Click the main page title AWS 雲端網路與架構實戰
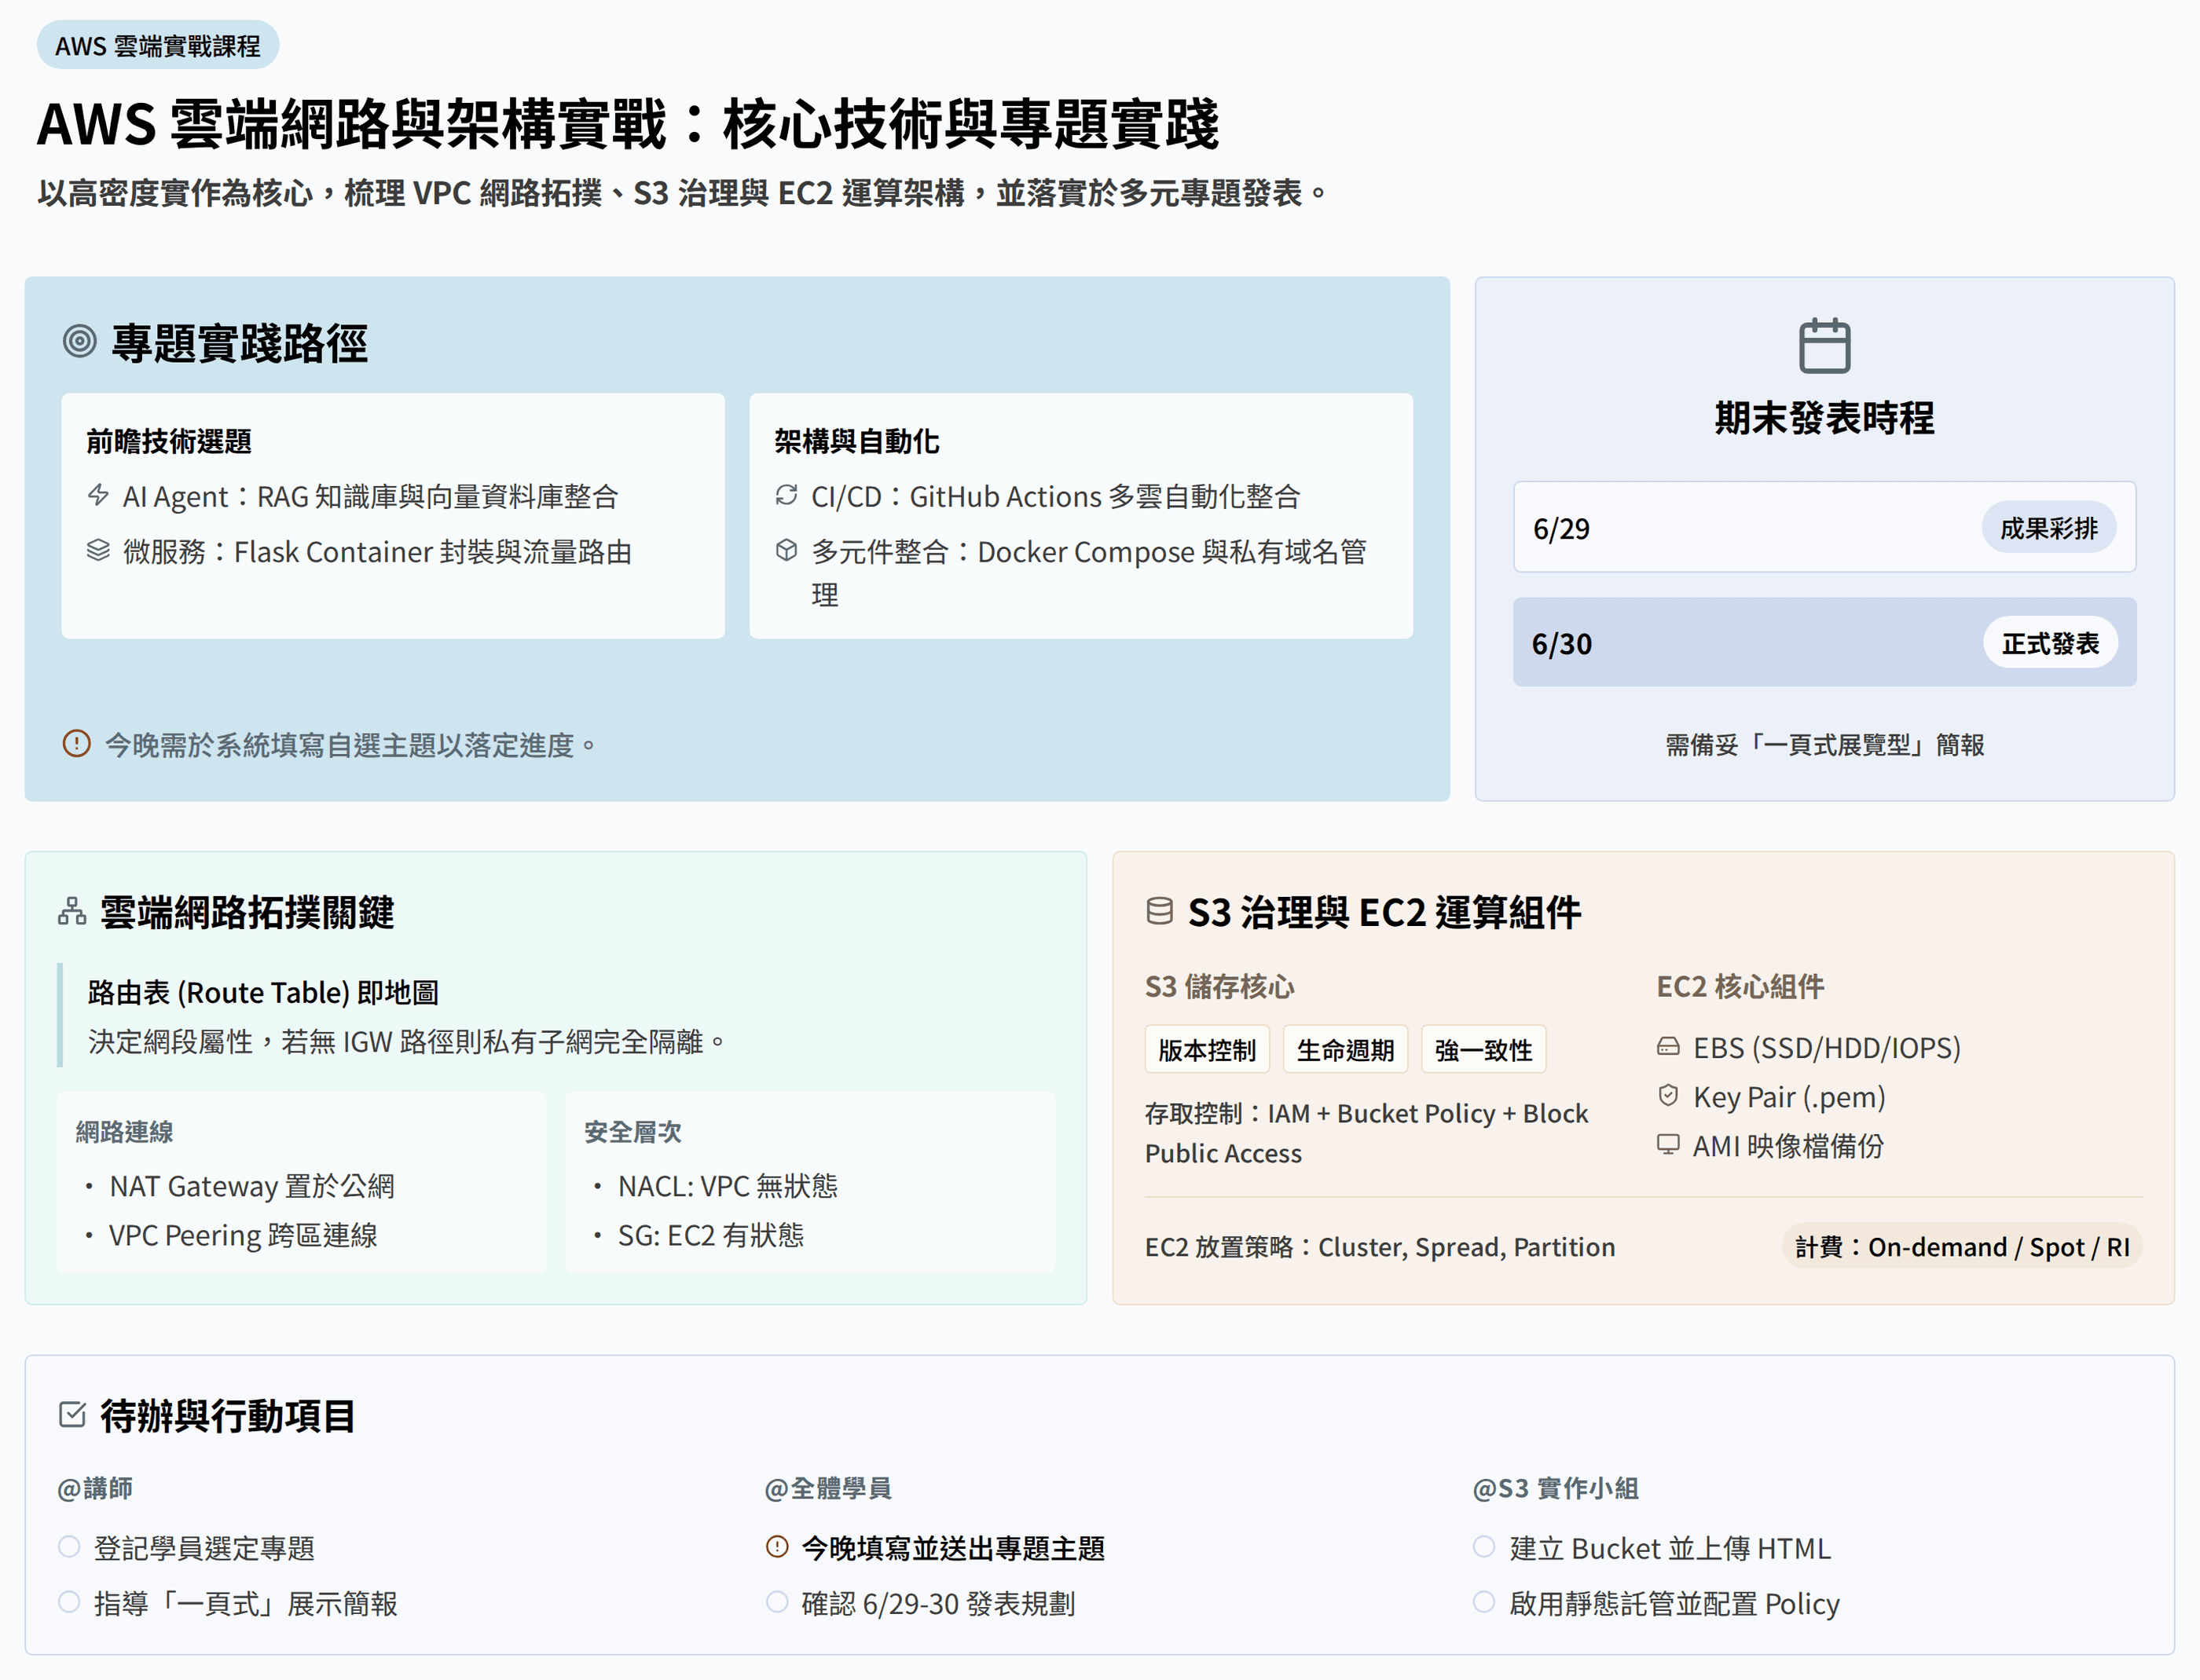Image resolution: width=2200 pixels, height=1680 pixels. 629,124
